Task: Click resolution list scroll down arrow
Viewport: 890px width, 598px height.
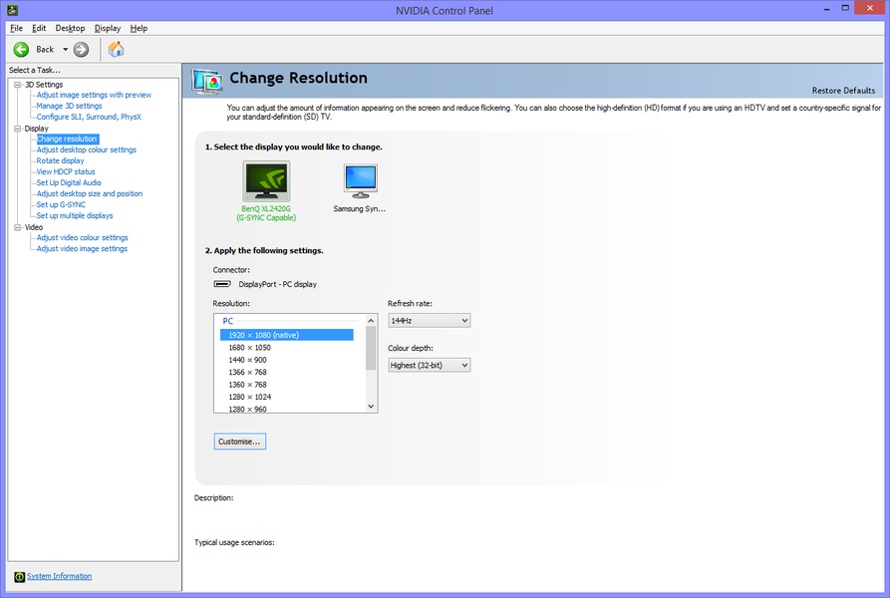Action: [x=371, y=407]
